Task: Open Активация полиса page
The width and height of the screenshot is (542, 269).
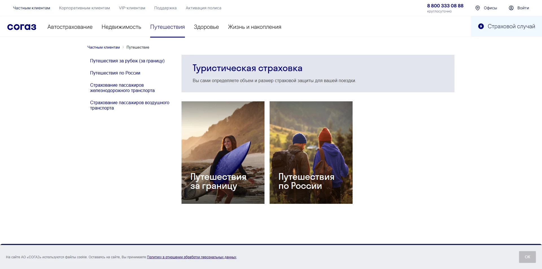Action: pos(203,8)
